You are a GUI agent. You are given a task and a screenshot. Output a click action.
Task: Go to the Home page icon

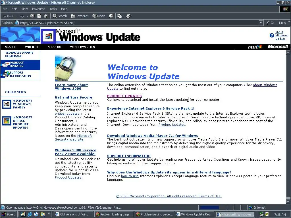[x=46, y=16]
